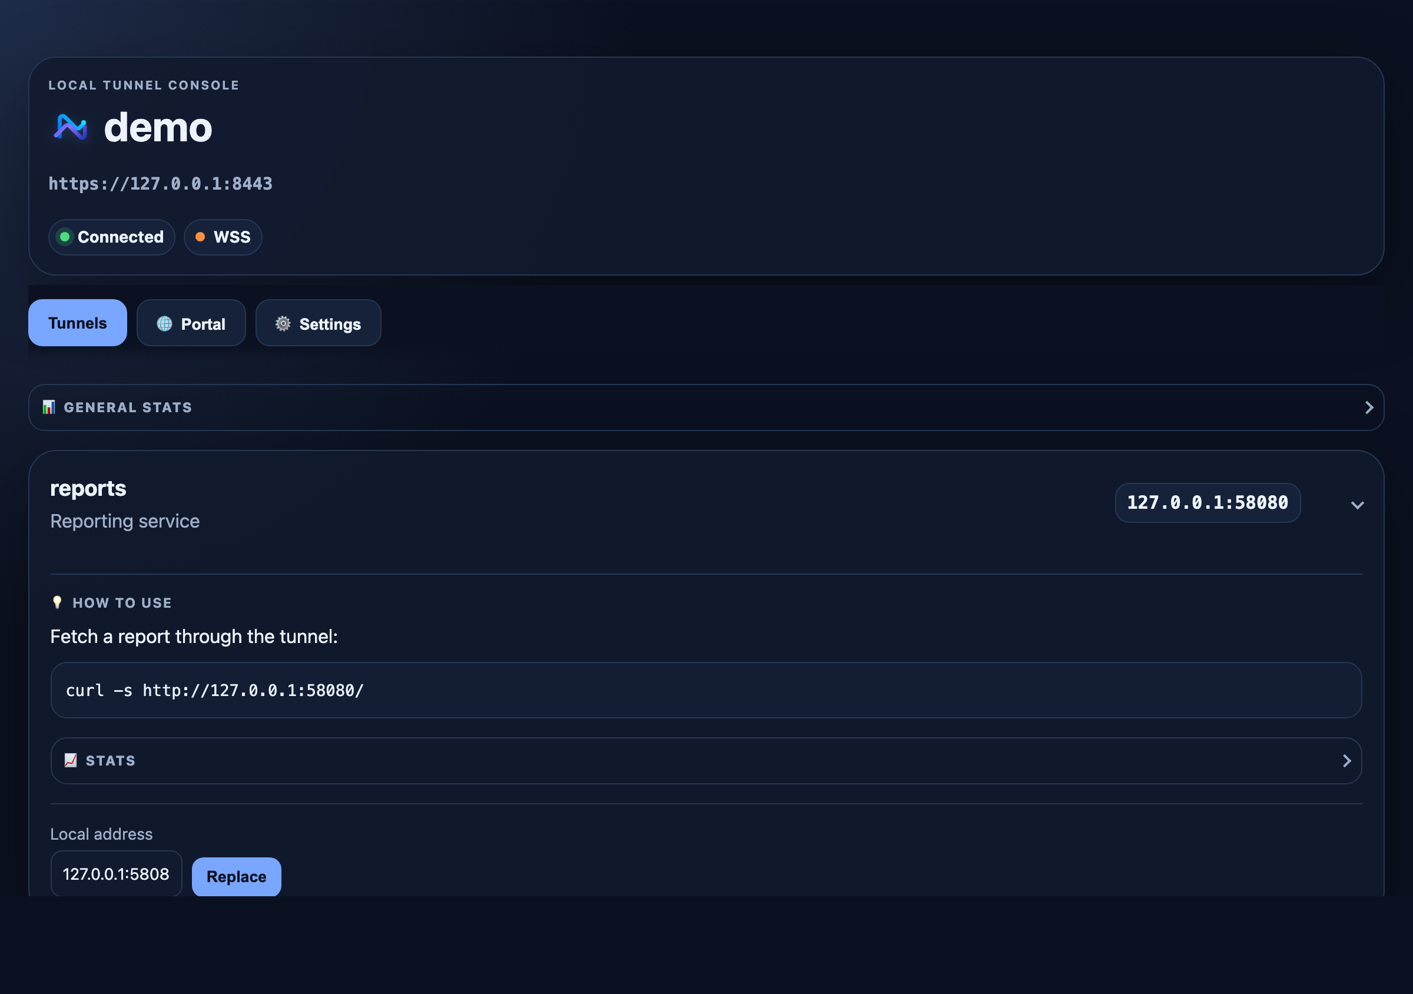Click the globe icon on Portal tab

(164, 324)
